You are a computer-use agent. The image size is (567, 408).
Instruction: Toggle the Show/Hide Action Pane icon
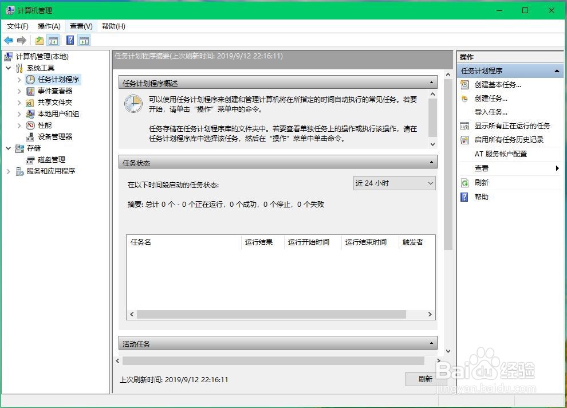pos(84,41)
